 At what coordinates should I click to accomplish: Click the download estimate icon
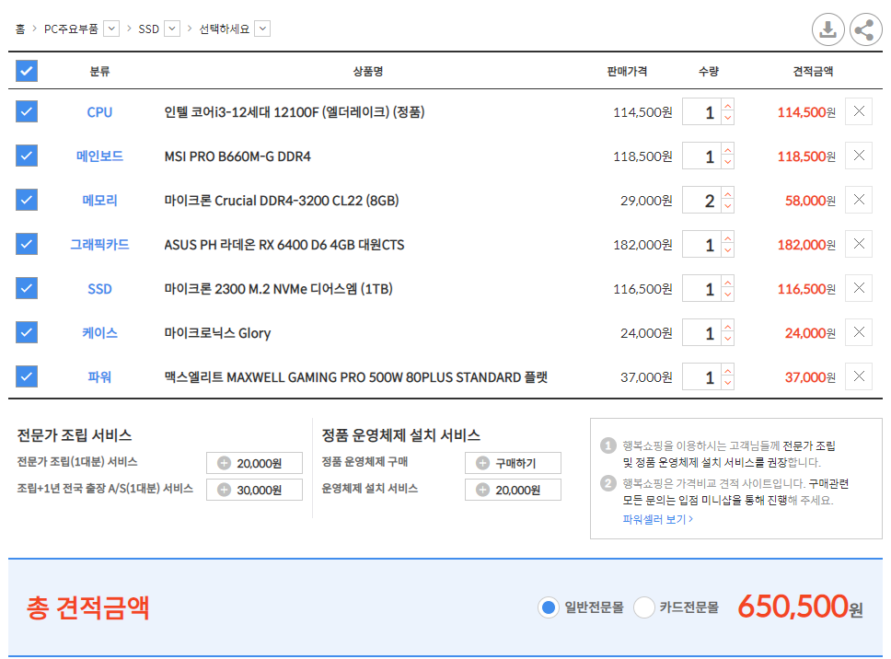click(x=827, y=29)
